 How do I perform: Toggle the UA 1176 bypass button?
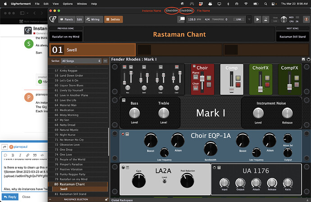click(215, 168)
